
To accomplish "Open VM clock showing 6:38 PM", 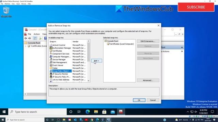I will (x=203, y=112).
